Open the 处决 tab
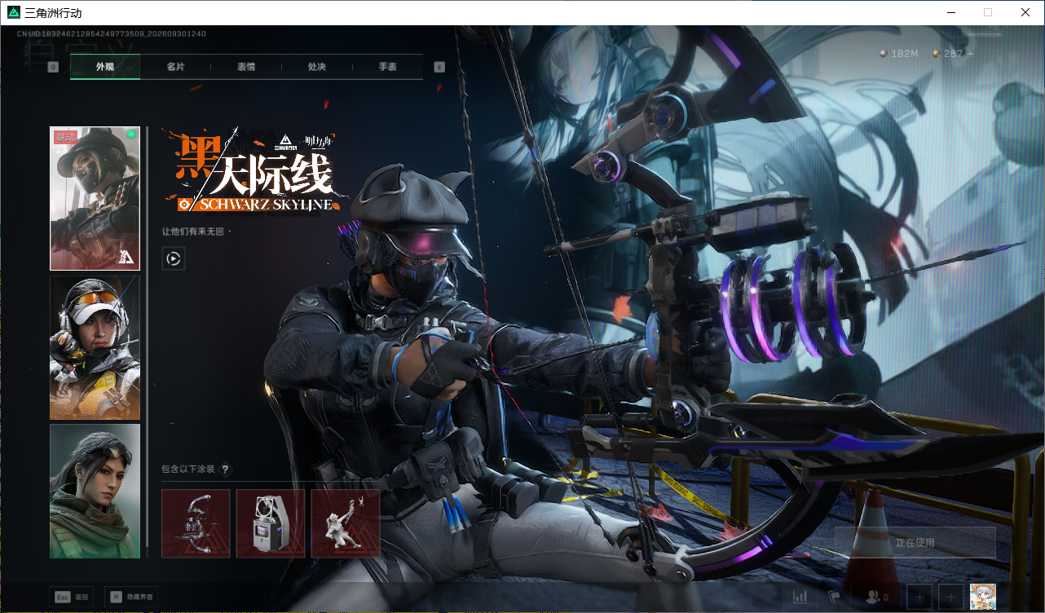The height and width of the screenshot is (613, 1045). point(317,67)
